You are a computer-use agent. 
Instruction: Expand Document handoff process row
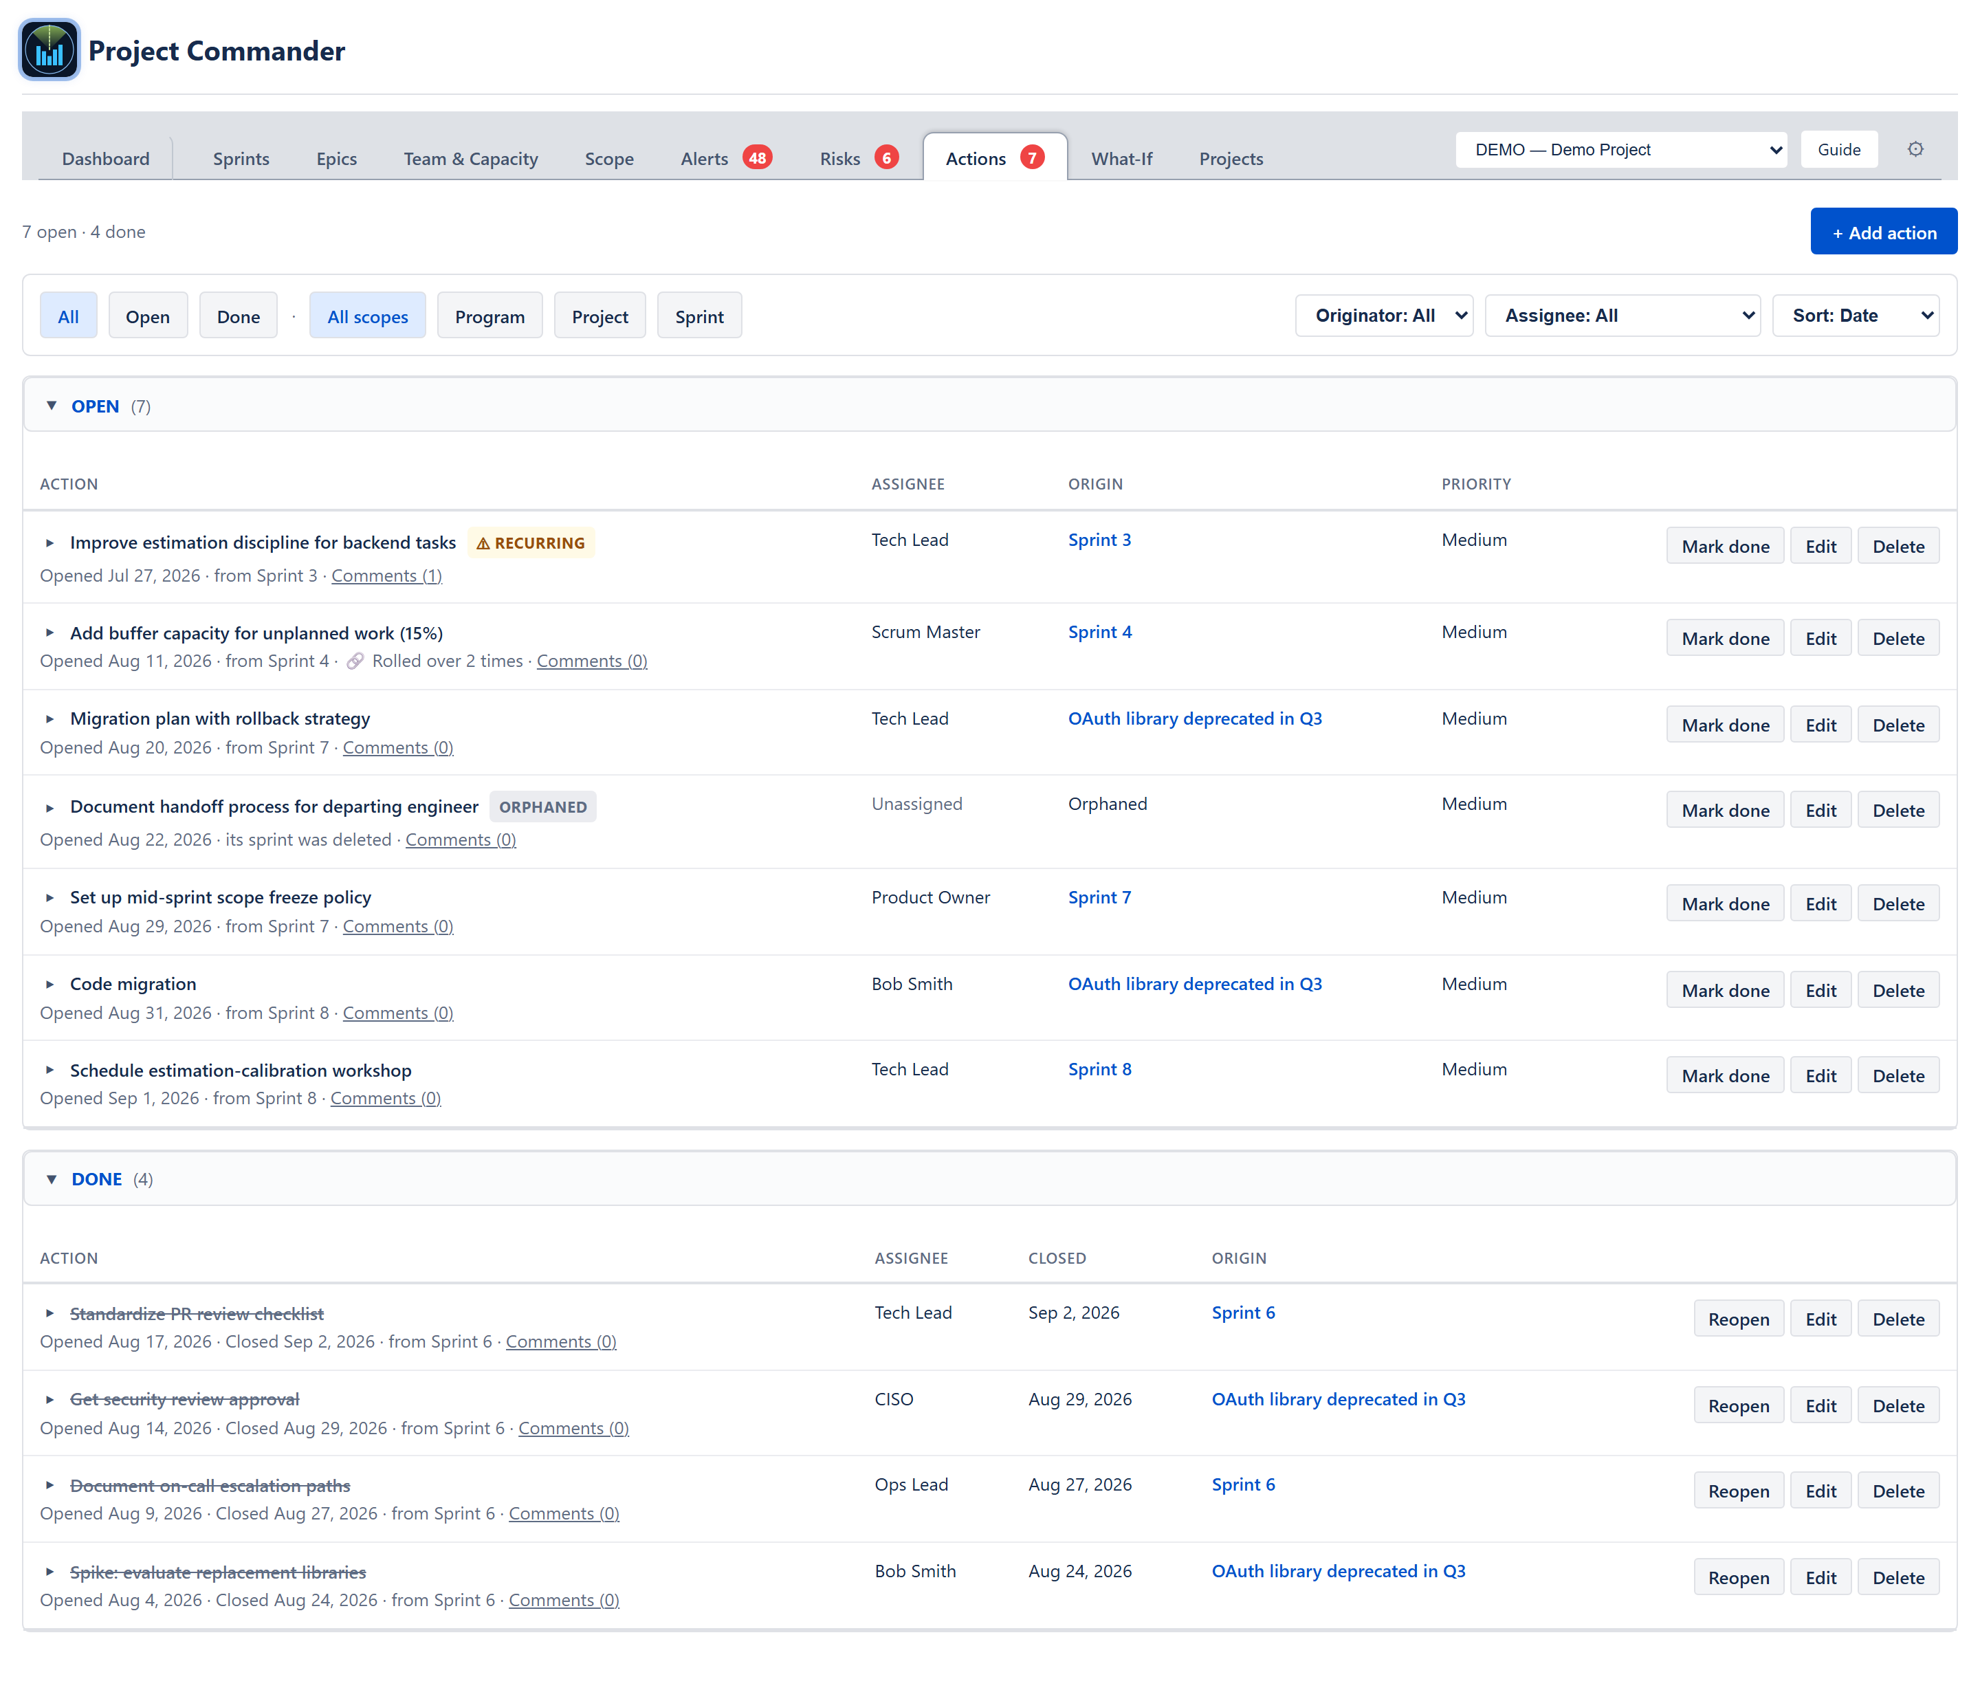click(49, 807)
